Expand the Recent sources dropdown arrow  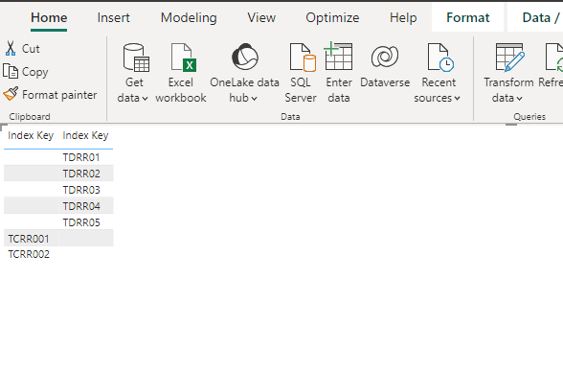[457, 98]
